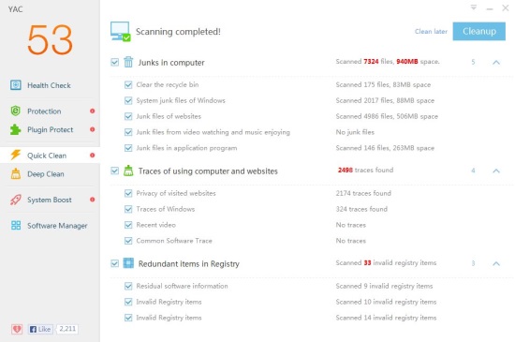Collapse the Junks in computer section
Image resolution: width=515 pixels, height=342 pixels.
496,62
